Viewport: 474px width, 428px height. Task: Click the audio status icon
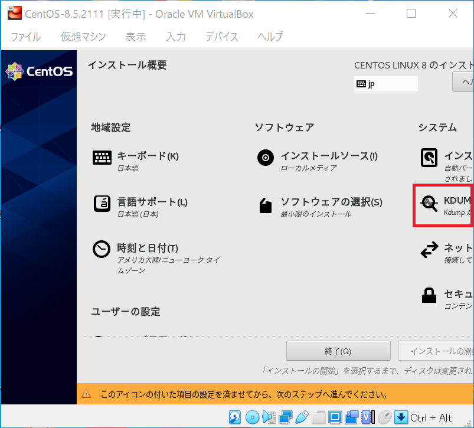click(269, 417)
